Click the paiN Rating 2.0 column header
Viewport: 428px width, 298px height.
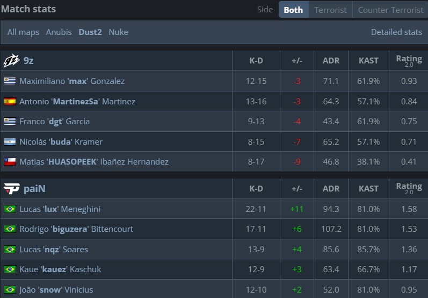[x=409, y=188]
